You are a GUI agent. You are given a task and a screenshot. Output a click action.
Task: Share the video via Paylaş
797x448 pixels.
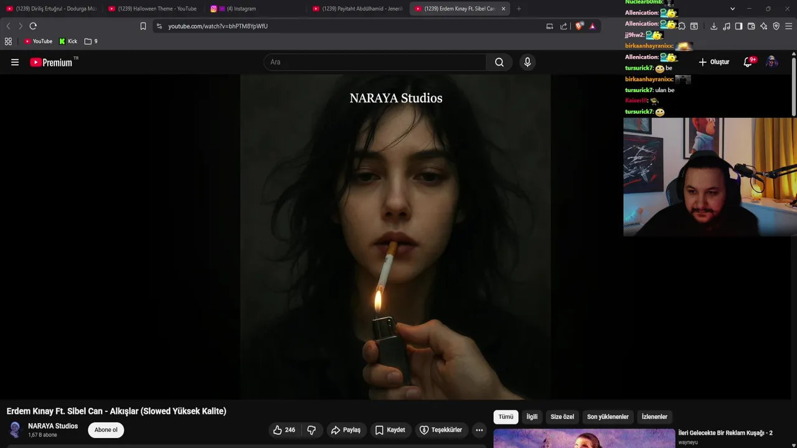pos(346,430)
